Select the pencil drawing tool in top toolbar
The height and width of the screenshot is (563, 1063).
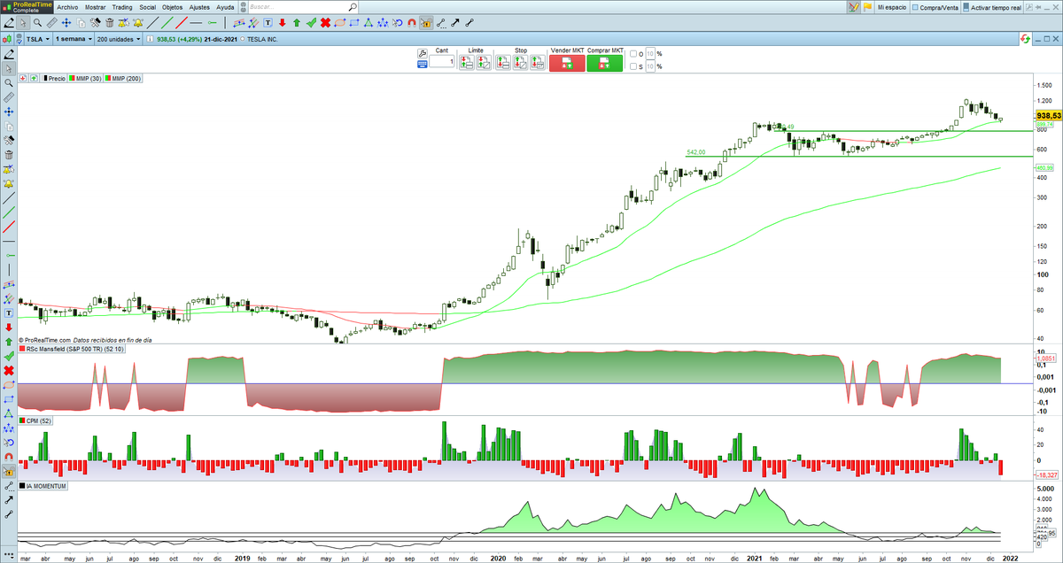point(8,22)
